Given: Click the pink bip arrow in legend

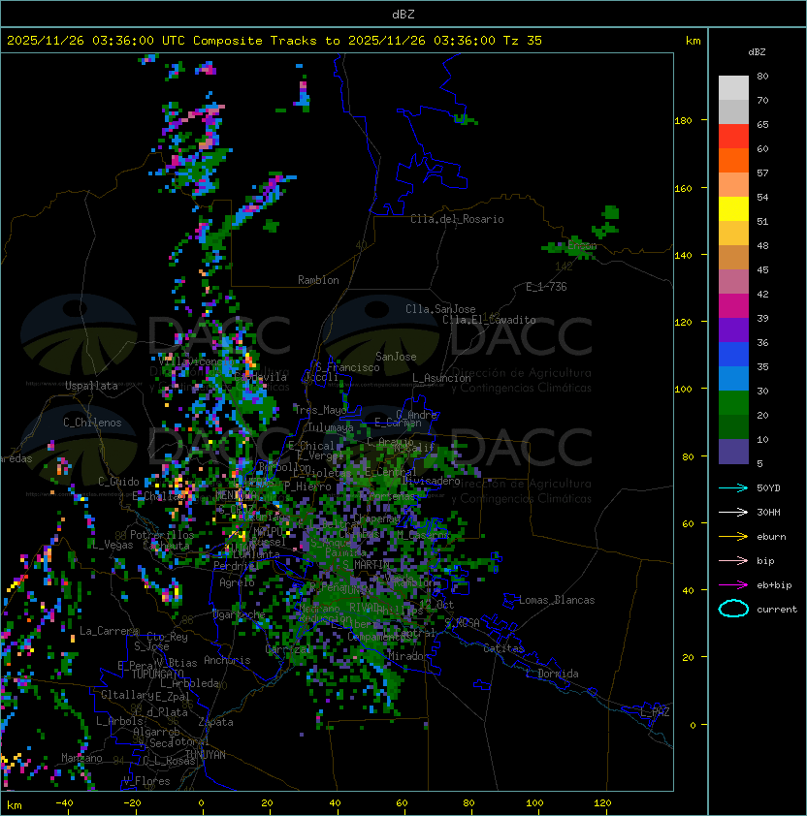Looking at the screenshot, I should 733,560.
